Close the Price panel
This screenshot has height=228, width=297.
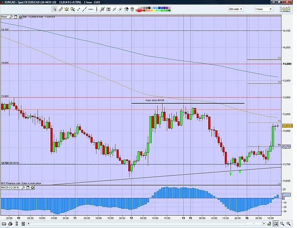pyautogui.click(x=20, y=17)
